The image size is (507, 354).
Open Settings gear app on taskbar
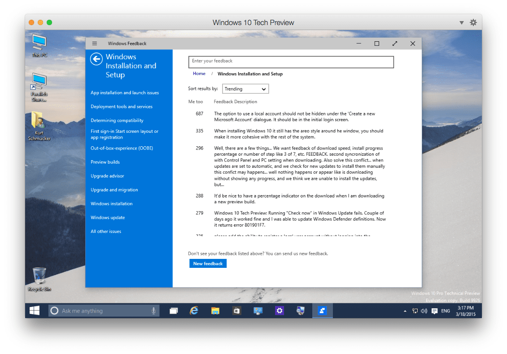(x=280, y=310)
